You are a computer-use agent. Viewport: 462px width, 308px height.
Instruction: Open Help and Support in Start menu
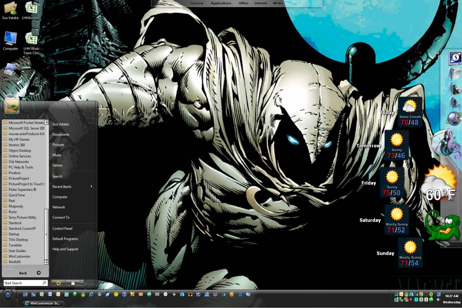(65, 249)
